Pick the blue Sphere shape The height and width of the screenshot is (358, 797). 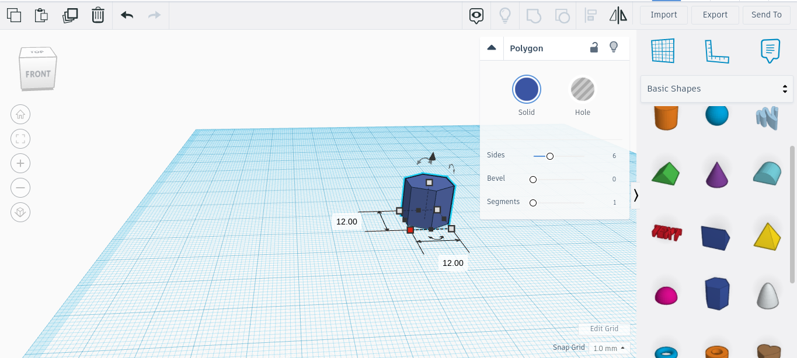pyautogui.click(x=717, y=115)
